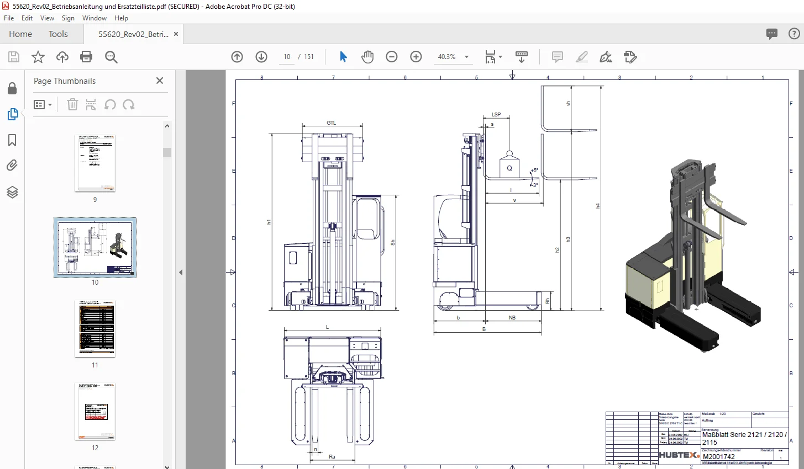Print the document

point(86,57)
